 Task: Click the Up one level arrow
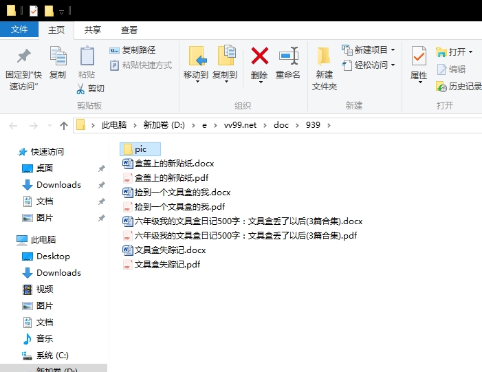[x=64, y=125]
